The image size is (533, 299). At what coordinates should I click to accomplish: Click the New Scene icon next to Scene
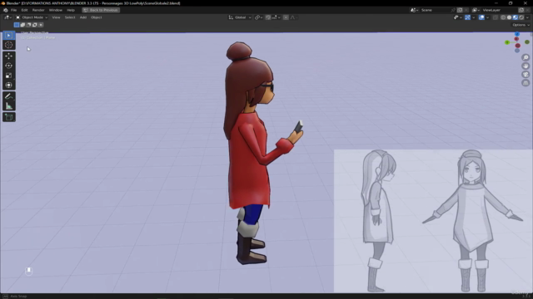(460, 10)
